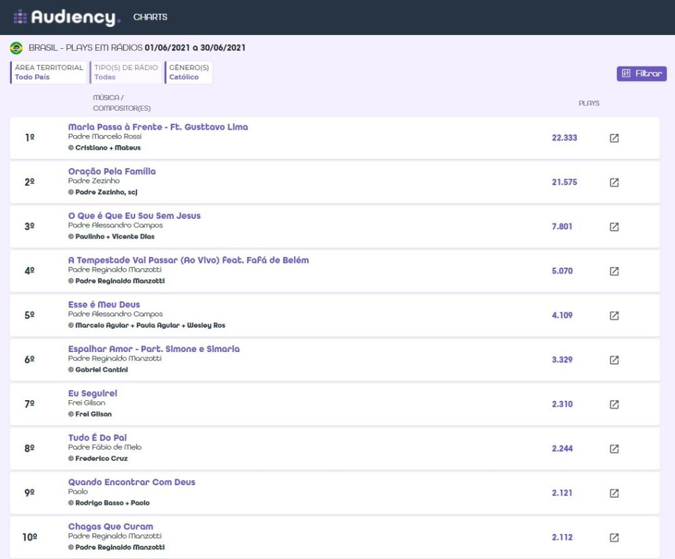The image size is (675, 559).
Task: Open external link for Chagas Que Curam
Action: pos(614,537)
